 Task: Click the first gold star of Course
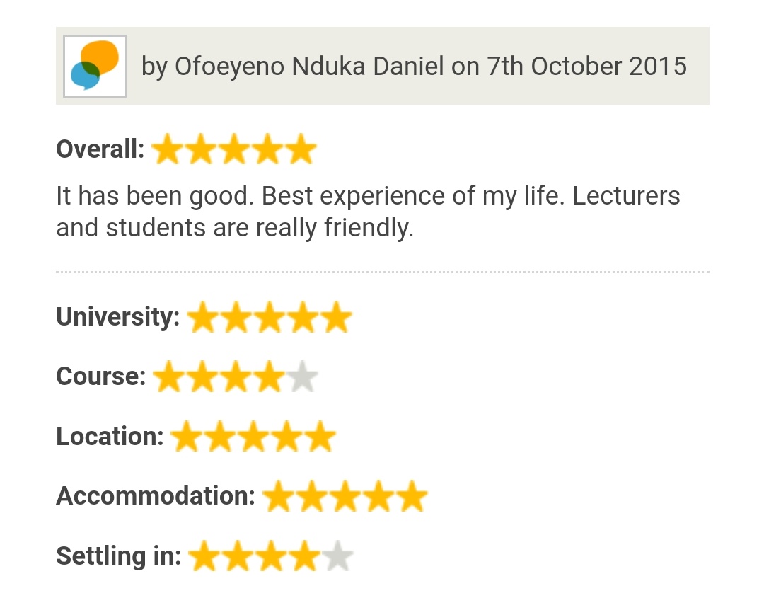click(x=168, y=377)
